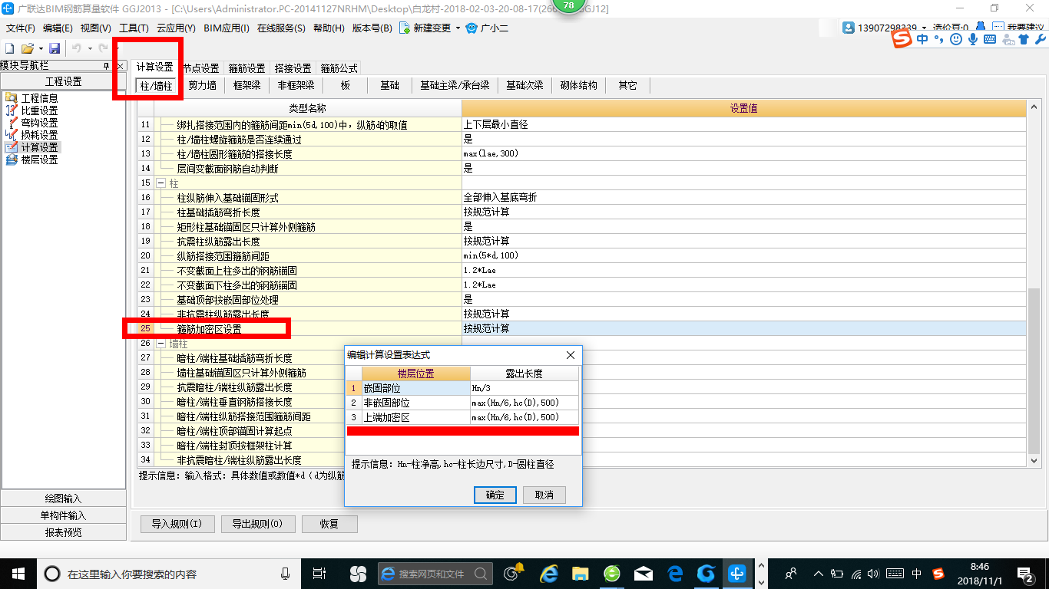The image size is (1049, 589).
Task: Open the 在线服务(S) menu
Action: 281,28
